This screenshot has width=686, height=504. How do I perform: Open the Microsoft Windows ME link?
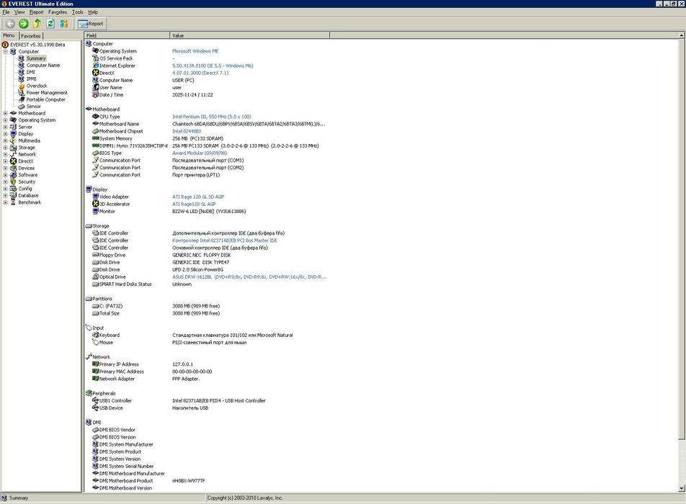pos(195,51)
